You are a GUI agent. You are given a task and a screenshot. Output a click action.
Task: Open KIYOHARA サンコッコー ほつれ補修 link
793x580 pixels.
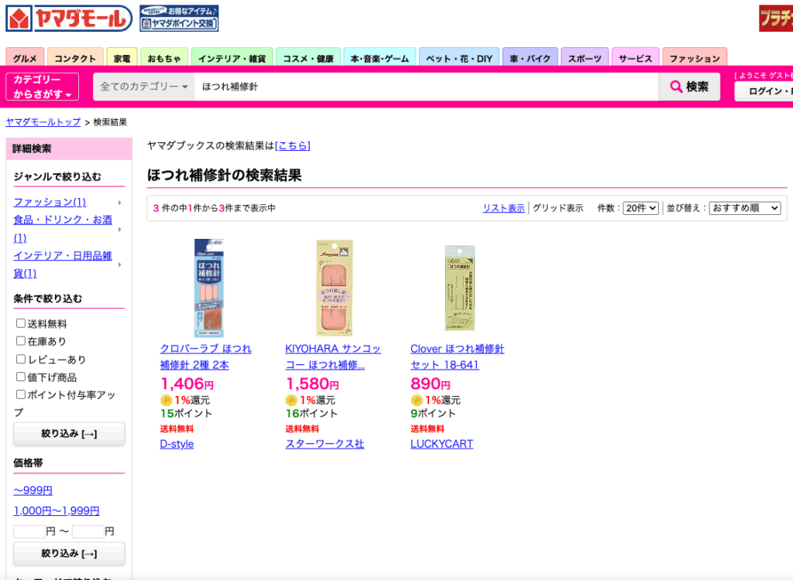(333, 357)
